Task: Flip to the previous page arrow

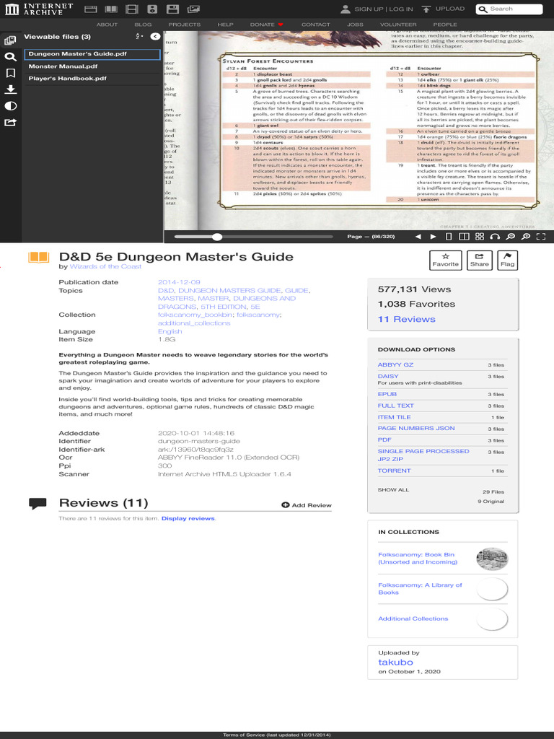Action: 418,237
